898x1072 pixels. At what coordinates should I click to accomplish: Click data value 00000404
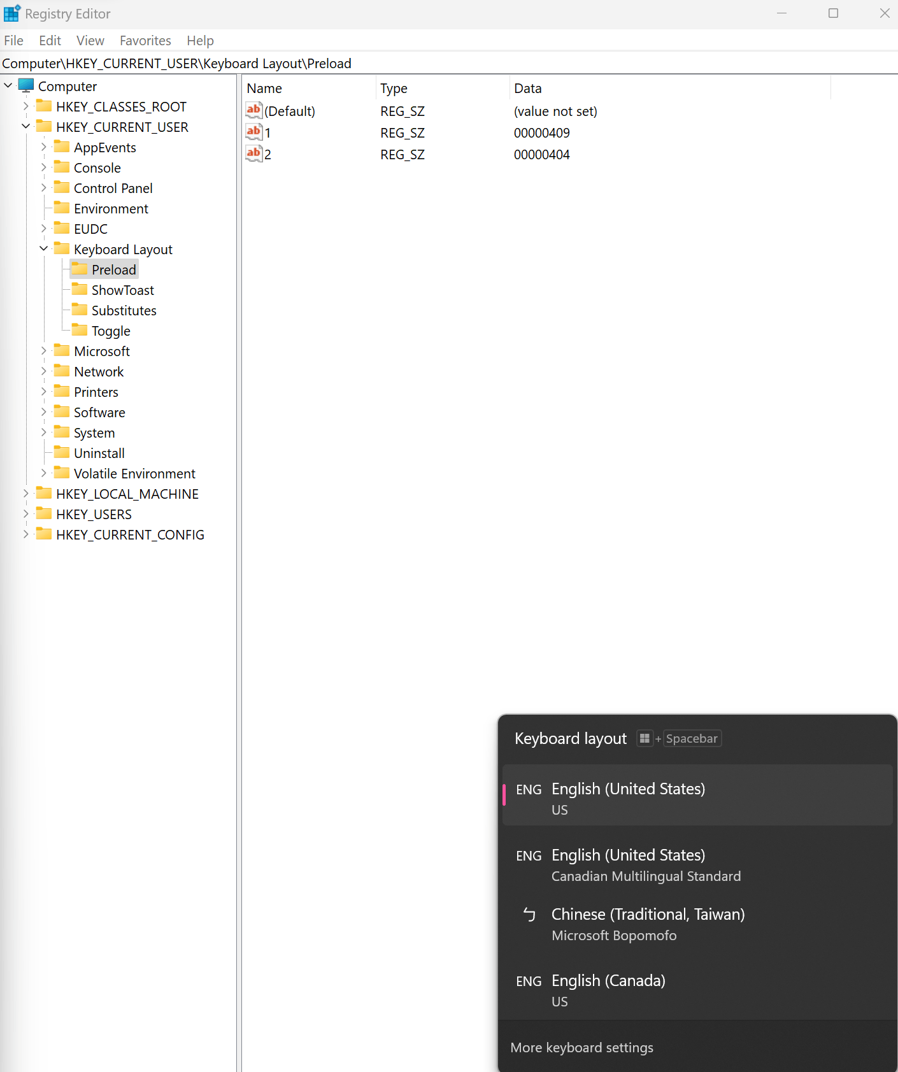click(542, 155)
